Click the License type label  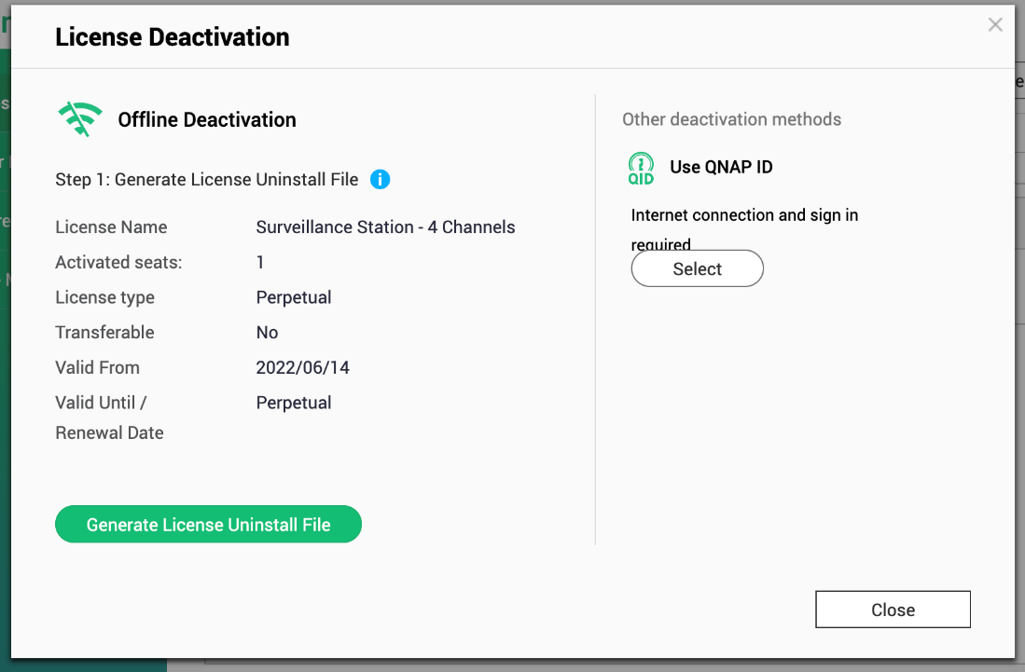pyautogui.click(x=104, y=297)
